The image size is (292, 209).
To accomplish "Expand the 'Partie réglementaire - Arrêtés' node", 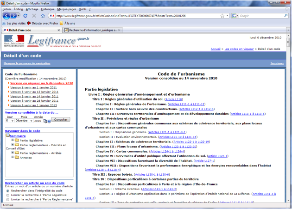I will point(13,153).
